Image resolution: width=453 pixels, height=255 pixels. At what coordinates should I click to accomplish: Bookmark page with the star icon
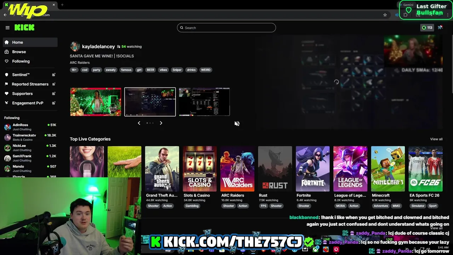pos(385,15)
